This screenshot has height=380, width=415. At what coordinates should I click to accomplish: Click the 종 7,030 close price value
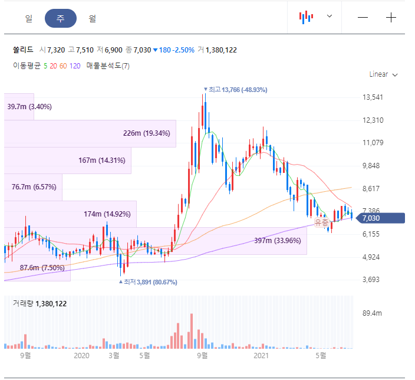point(138,50)
